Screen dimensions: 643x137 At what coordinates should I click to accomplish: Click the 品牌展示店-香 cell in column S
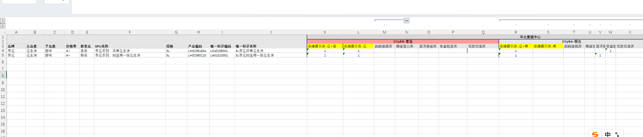click(x=548, y=46)
